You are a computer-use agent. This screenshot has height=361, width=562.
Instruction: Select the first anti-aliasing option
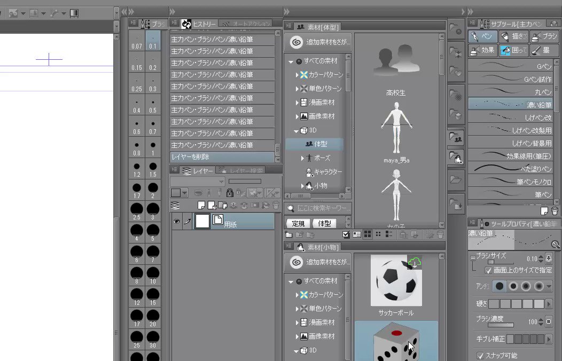(x=499, y=286)
